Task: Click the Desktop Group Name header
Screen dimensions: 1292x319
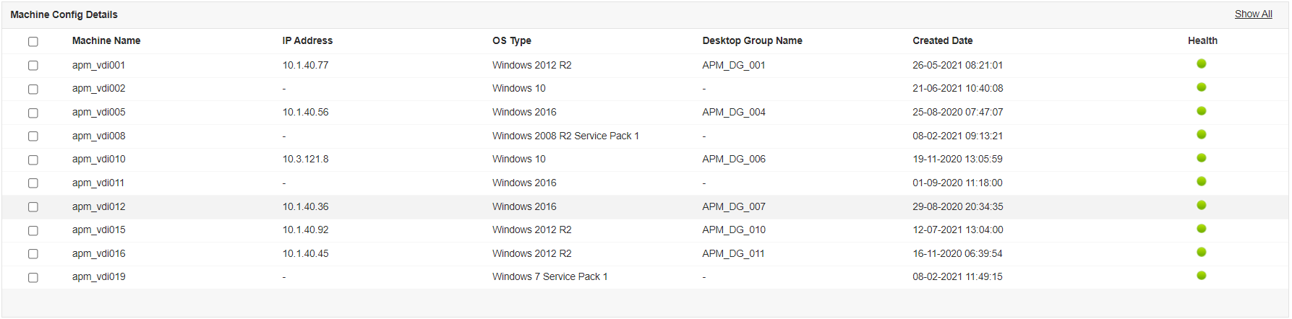Action: click(752, 40)
